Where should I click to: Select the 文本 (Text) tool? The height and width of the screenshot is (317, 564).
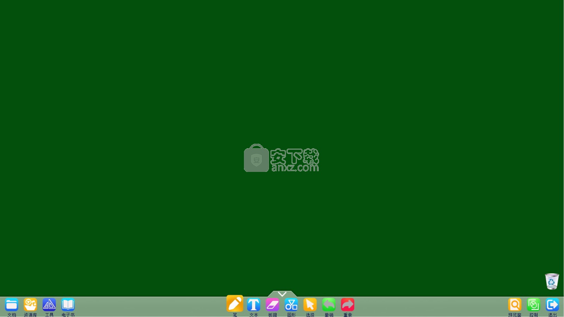[x=253, y=305]
